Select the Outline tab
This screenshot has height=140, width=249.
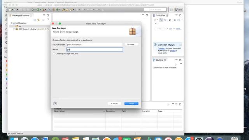(x=160, y=60)
